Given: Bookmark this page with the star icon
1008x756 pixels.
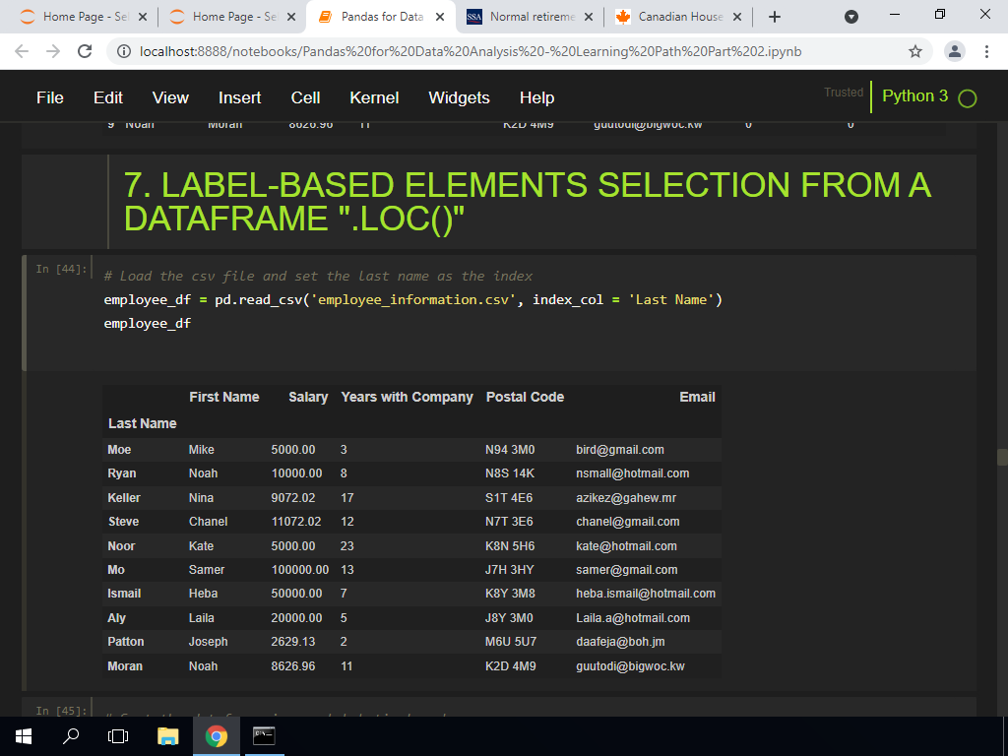Looking at the screenshot, I should (915, 51).
